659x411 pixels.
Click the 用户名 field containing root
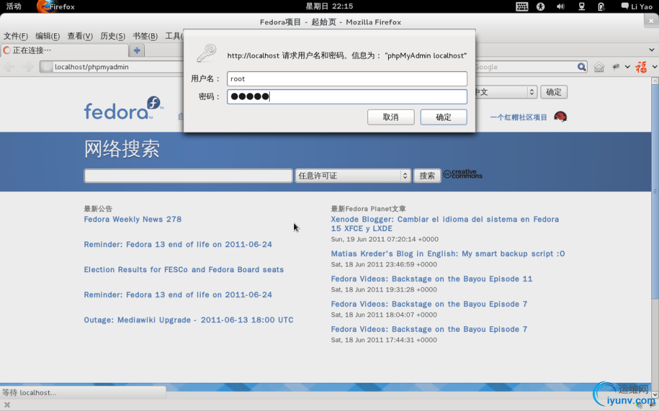(x=347, y=79)
